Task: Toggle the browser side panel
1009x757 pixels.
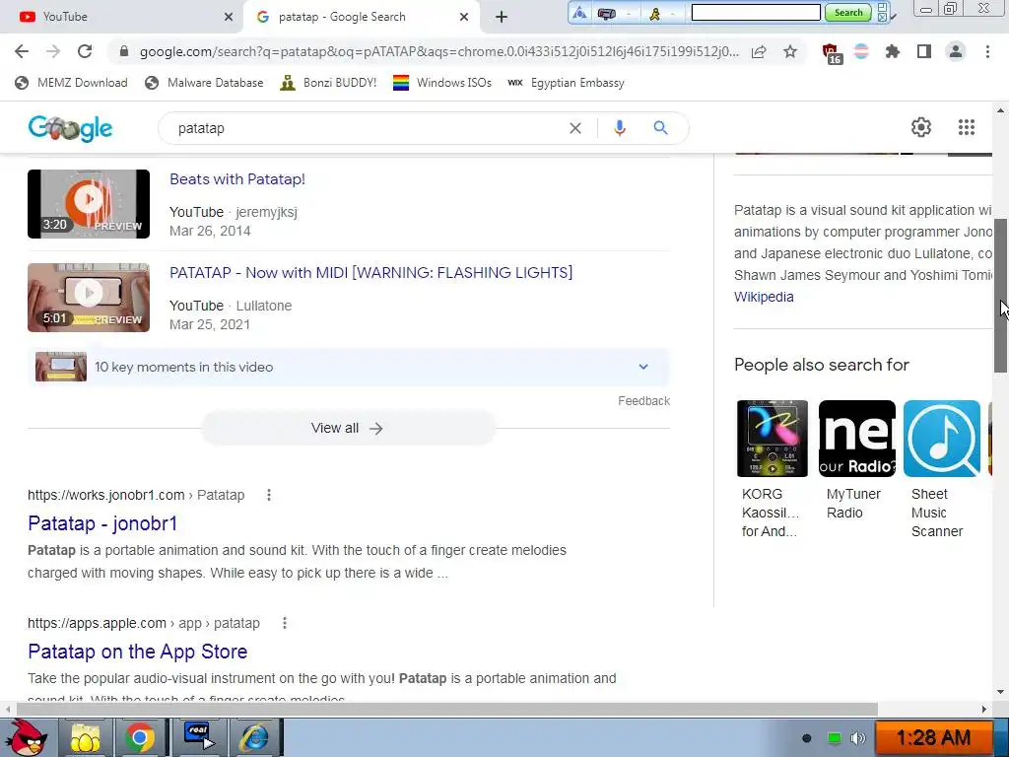Action: tap(924, 51)
